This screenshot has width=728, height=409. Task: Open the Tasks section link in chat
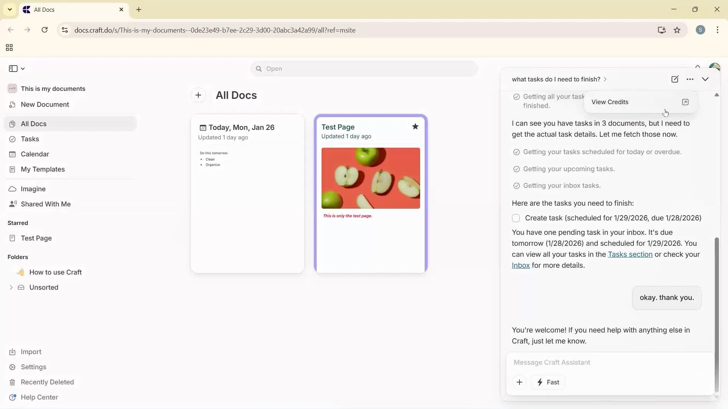[x=631, y=254]
